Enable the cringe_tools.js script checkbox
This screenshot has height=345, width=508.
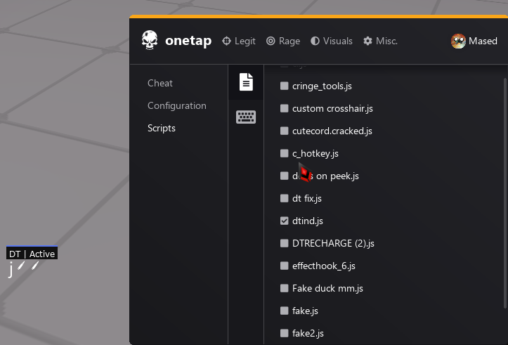tap(285, 86)
